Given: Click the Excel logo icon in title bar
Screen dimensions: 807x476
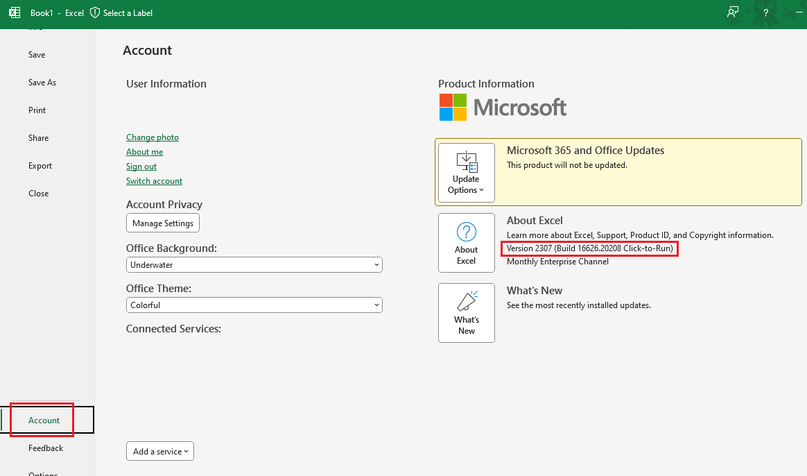Looking at the screenshot, I should (x=15, y=13).
